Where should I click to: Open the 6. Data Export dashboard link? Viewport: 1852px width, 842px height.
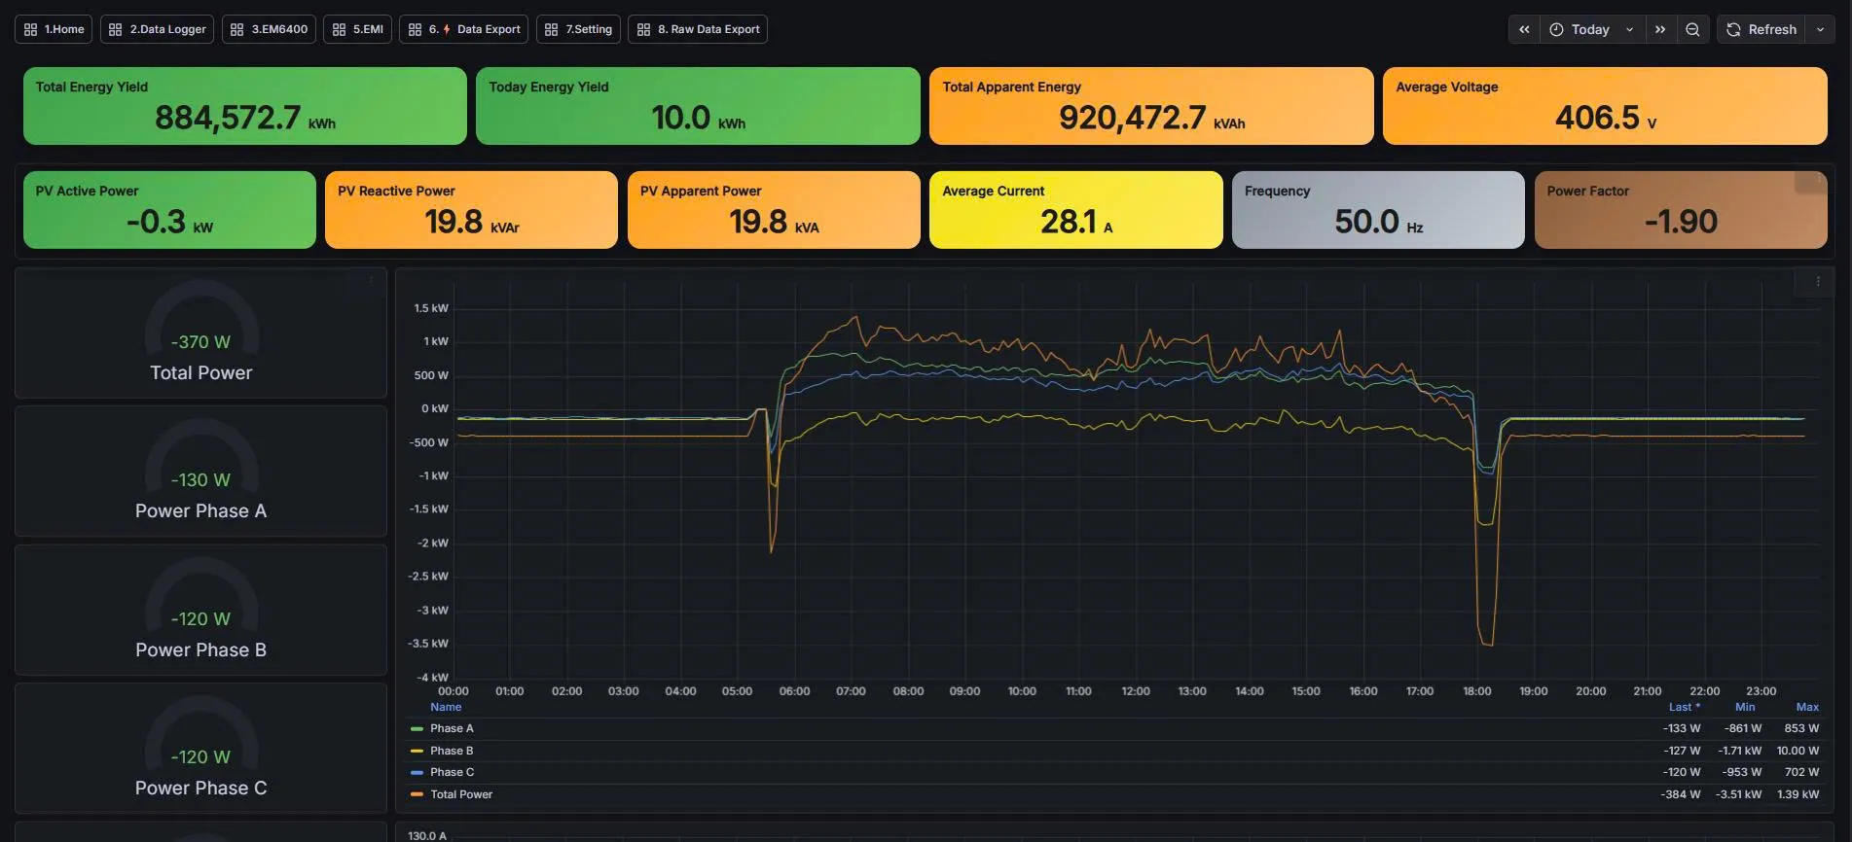463,29
